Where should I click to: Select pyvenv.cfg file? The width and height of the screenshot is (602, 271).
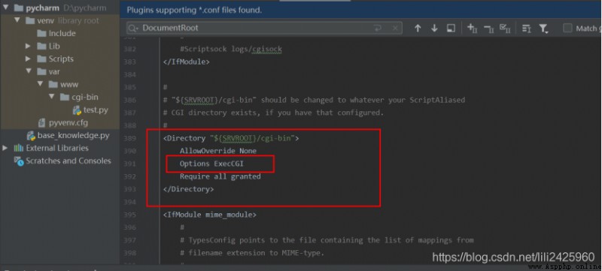click(62, 123)
